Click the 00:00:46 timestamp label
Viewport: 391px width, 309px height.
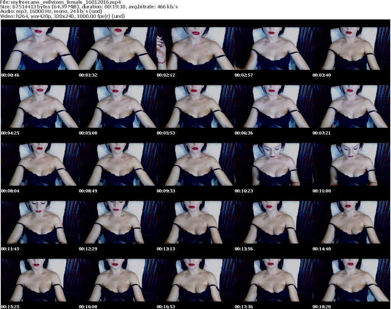(10, 75)
